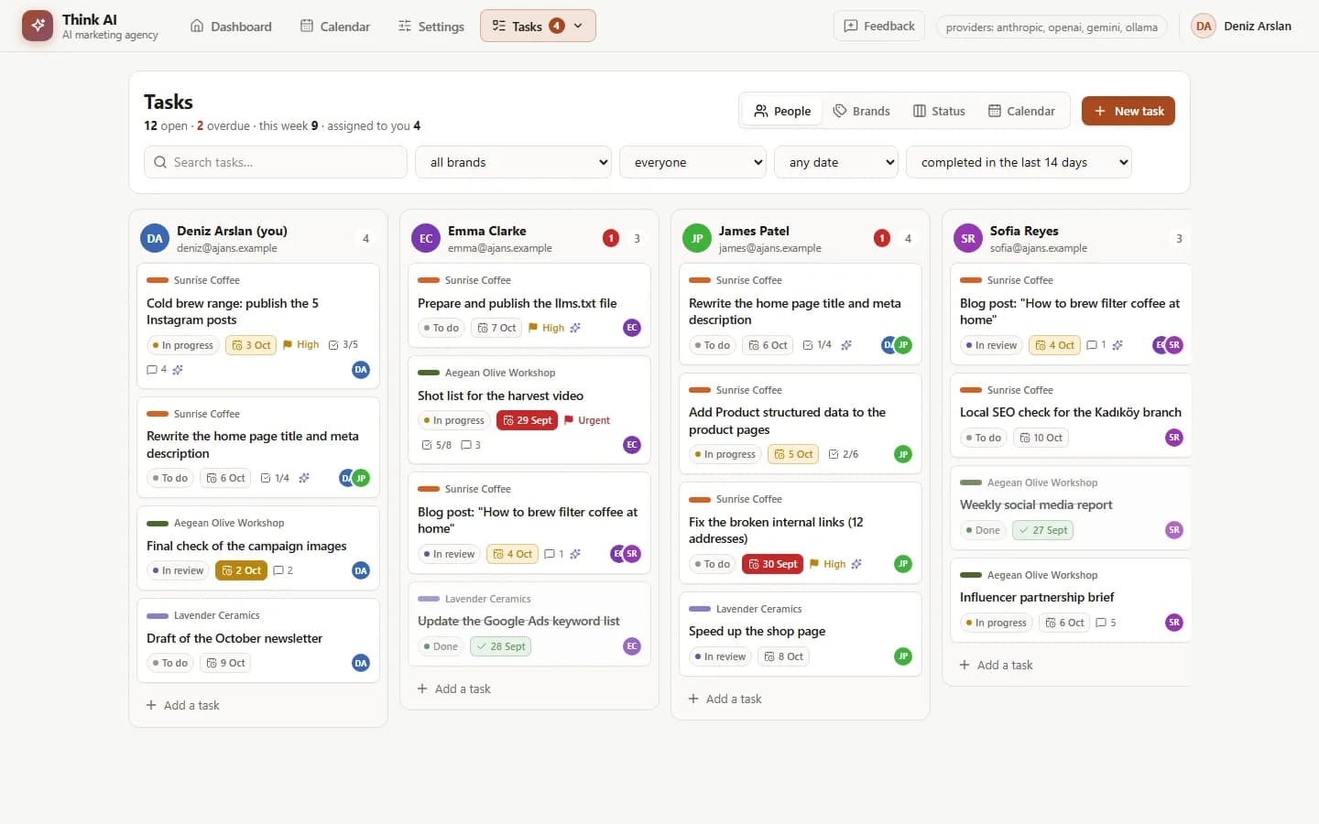
Task: Click the High flag on llms.txt task
Action: coord(547,328)
